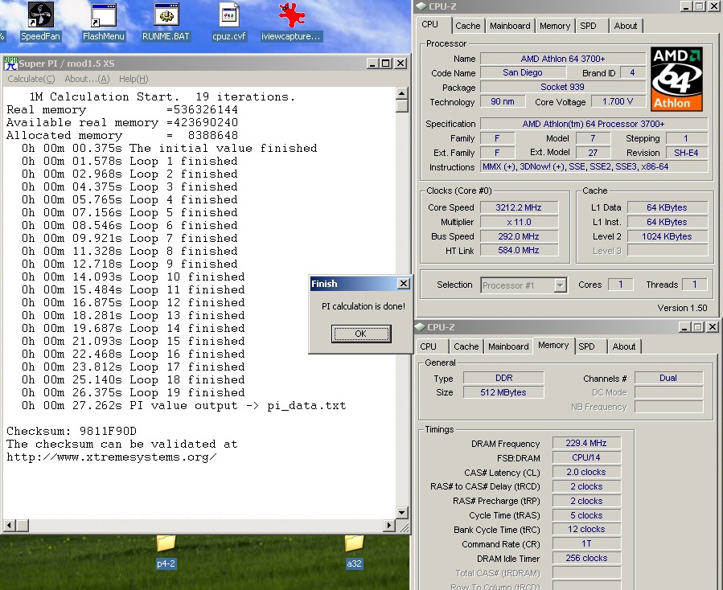Switch to Mainboard tab in top CPU-Z

pos(510,26)
